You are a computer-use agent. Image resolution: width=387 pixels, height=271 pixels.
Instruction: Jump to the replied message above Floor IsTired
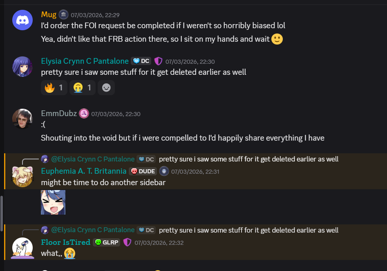248,230
